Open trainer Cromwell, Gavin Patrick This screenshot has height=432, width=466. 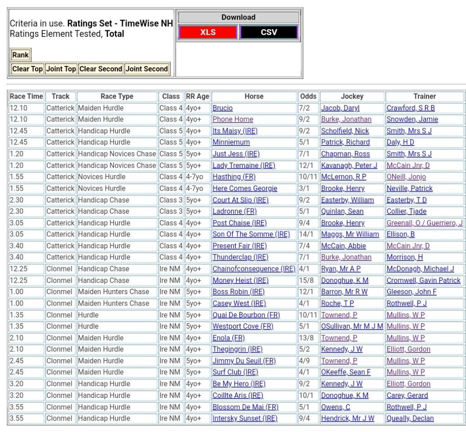[423, 281]
